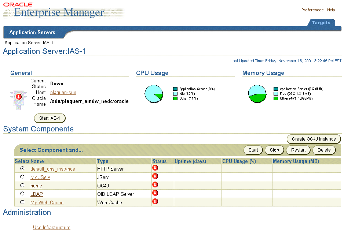Viewport: 344px width, 235px height.
Task: Open the plaquerr-sun host link
Action: click(63, 93)
